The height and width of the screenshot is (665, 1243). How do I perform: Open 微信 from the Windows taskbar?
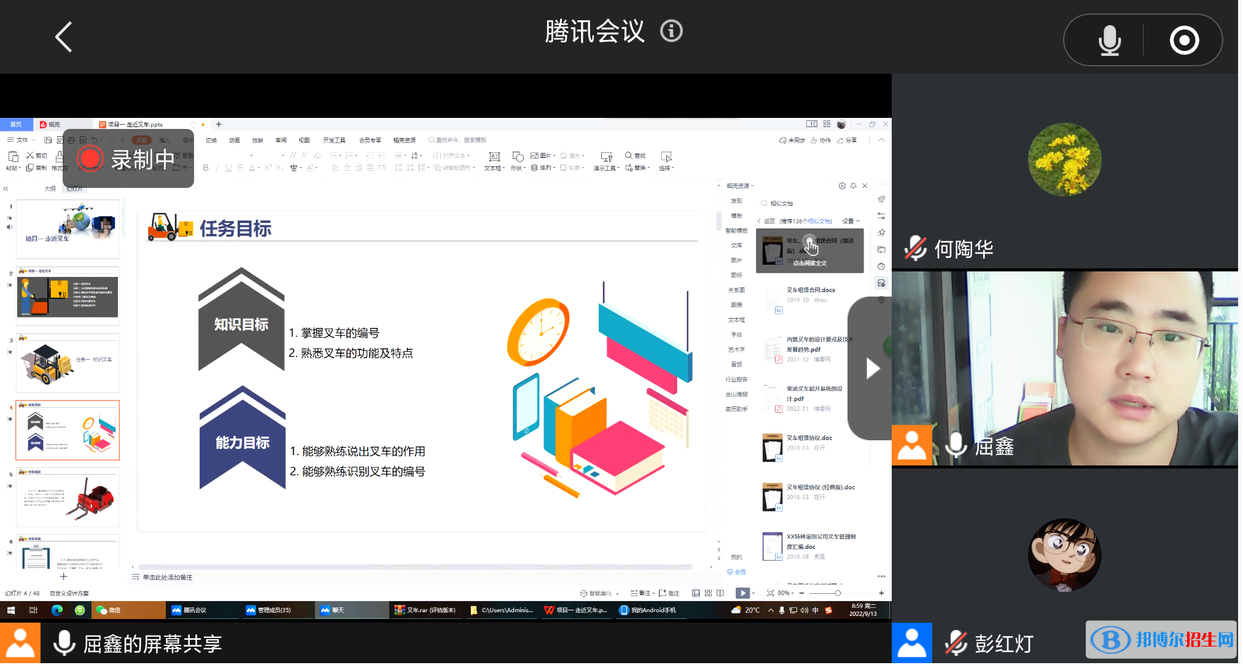pyautogui.click(x=128, y=610)
